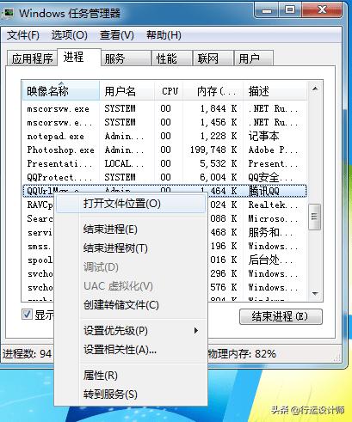Switch to the 应用程序 tab

coord(32,58)
